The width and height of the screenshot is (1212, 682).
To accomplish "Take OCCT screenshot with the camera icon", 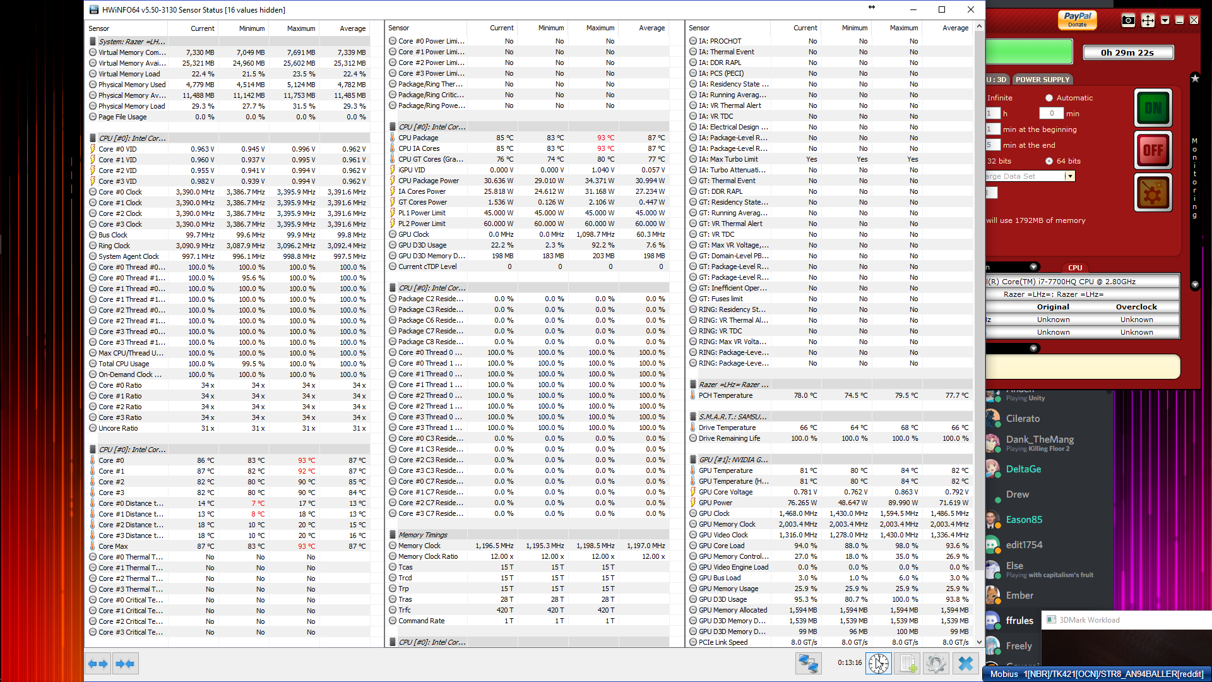I will pos(1128,20).
